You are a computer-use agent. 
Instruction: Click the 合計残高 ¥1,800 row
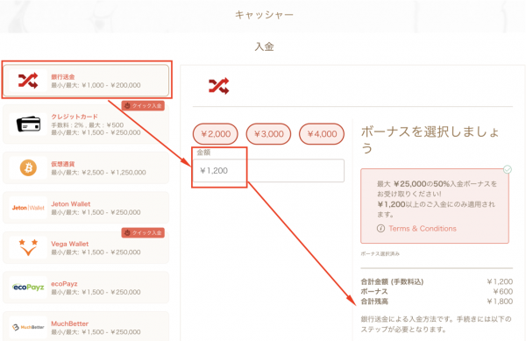pos(437,302)
